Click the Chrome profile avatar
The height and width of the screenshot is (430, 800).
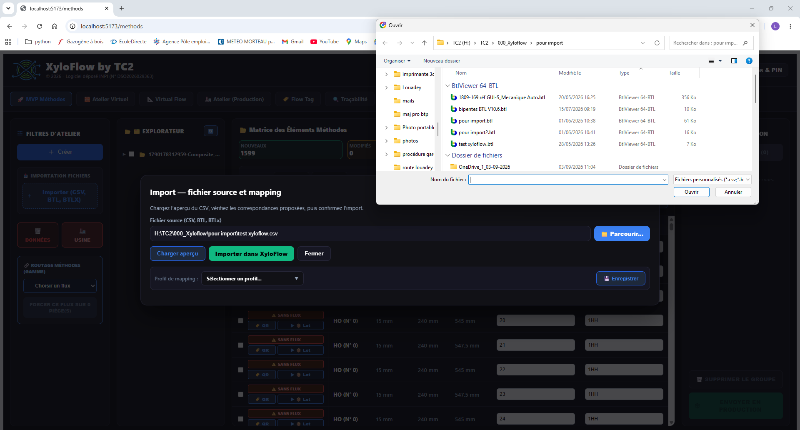(775, 26)
